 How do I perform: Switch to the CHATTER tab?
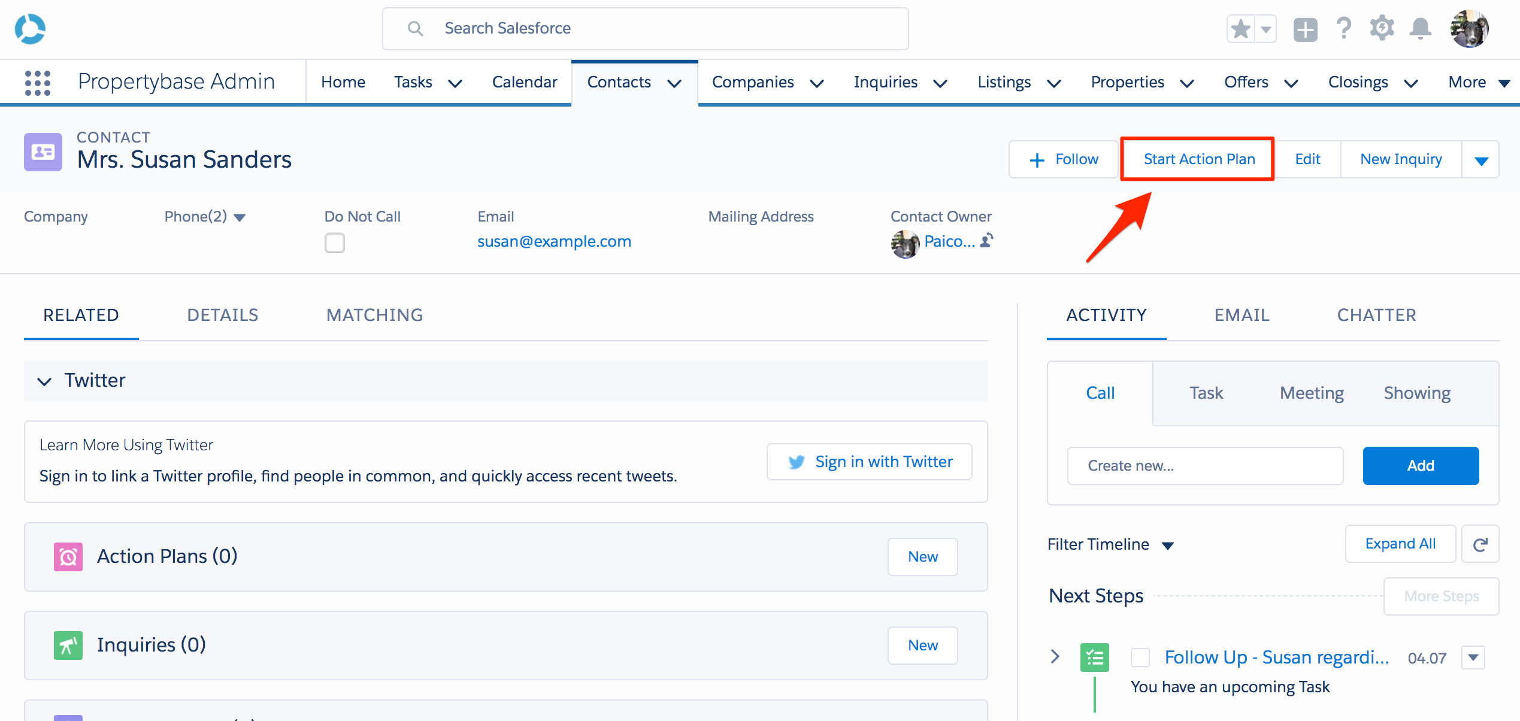1377,315
